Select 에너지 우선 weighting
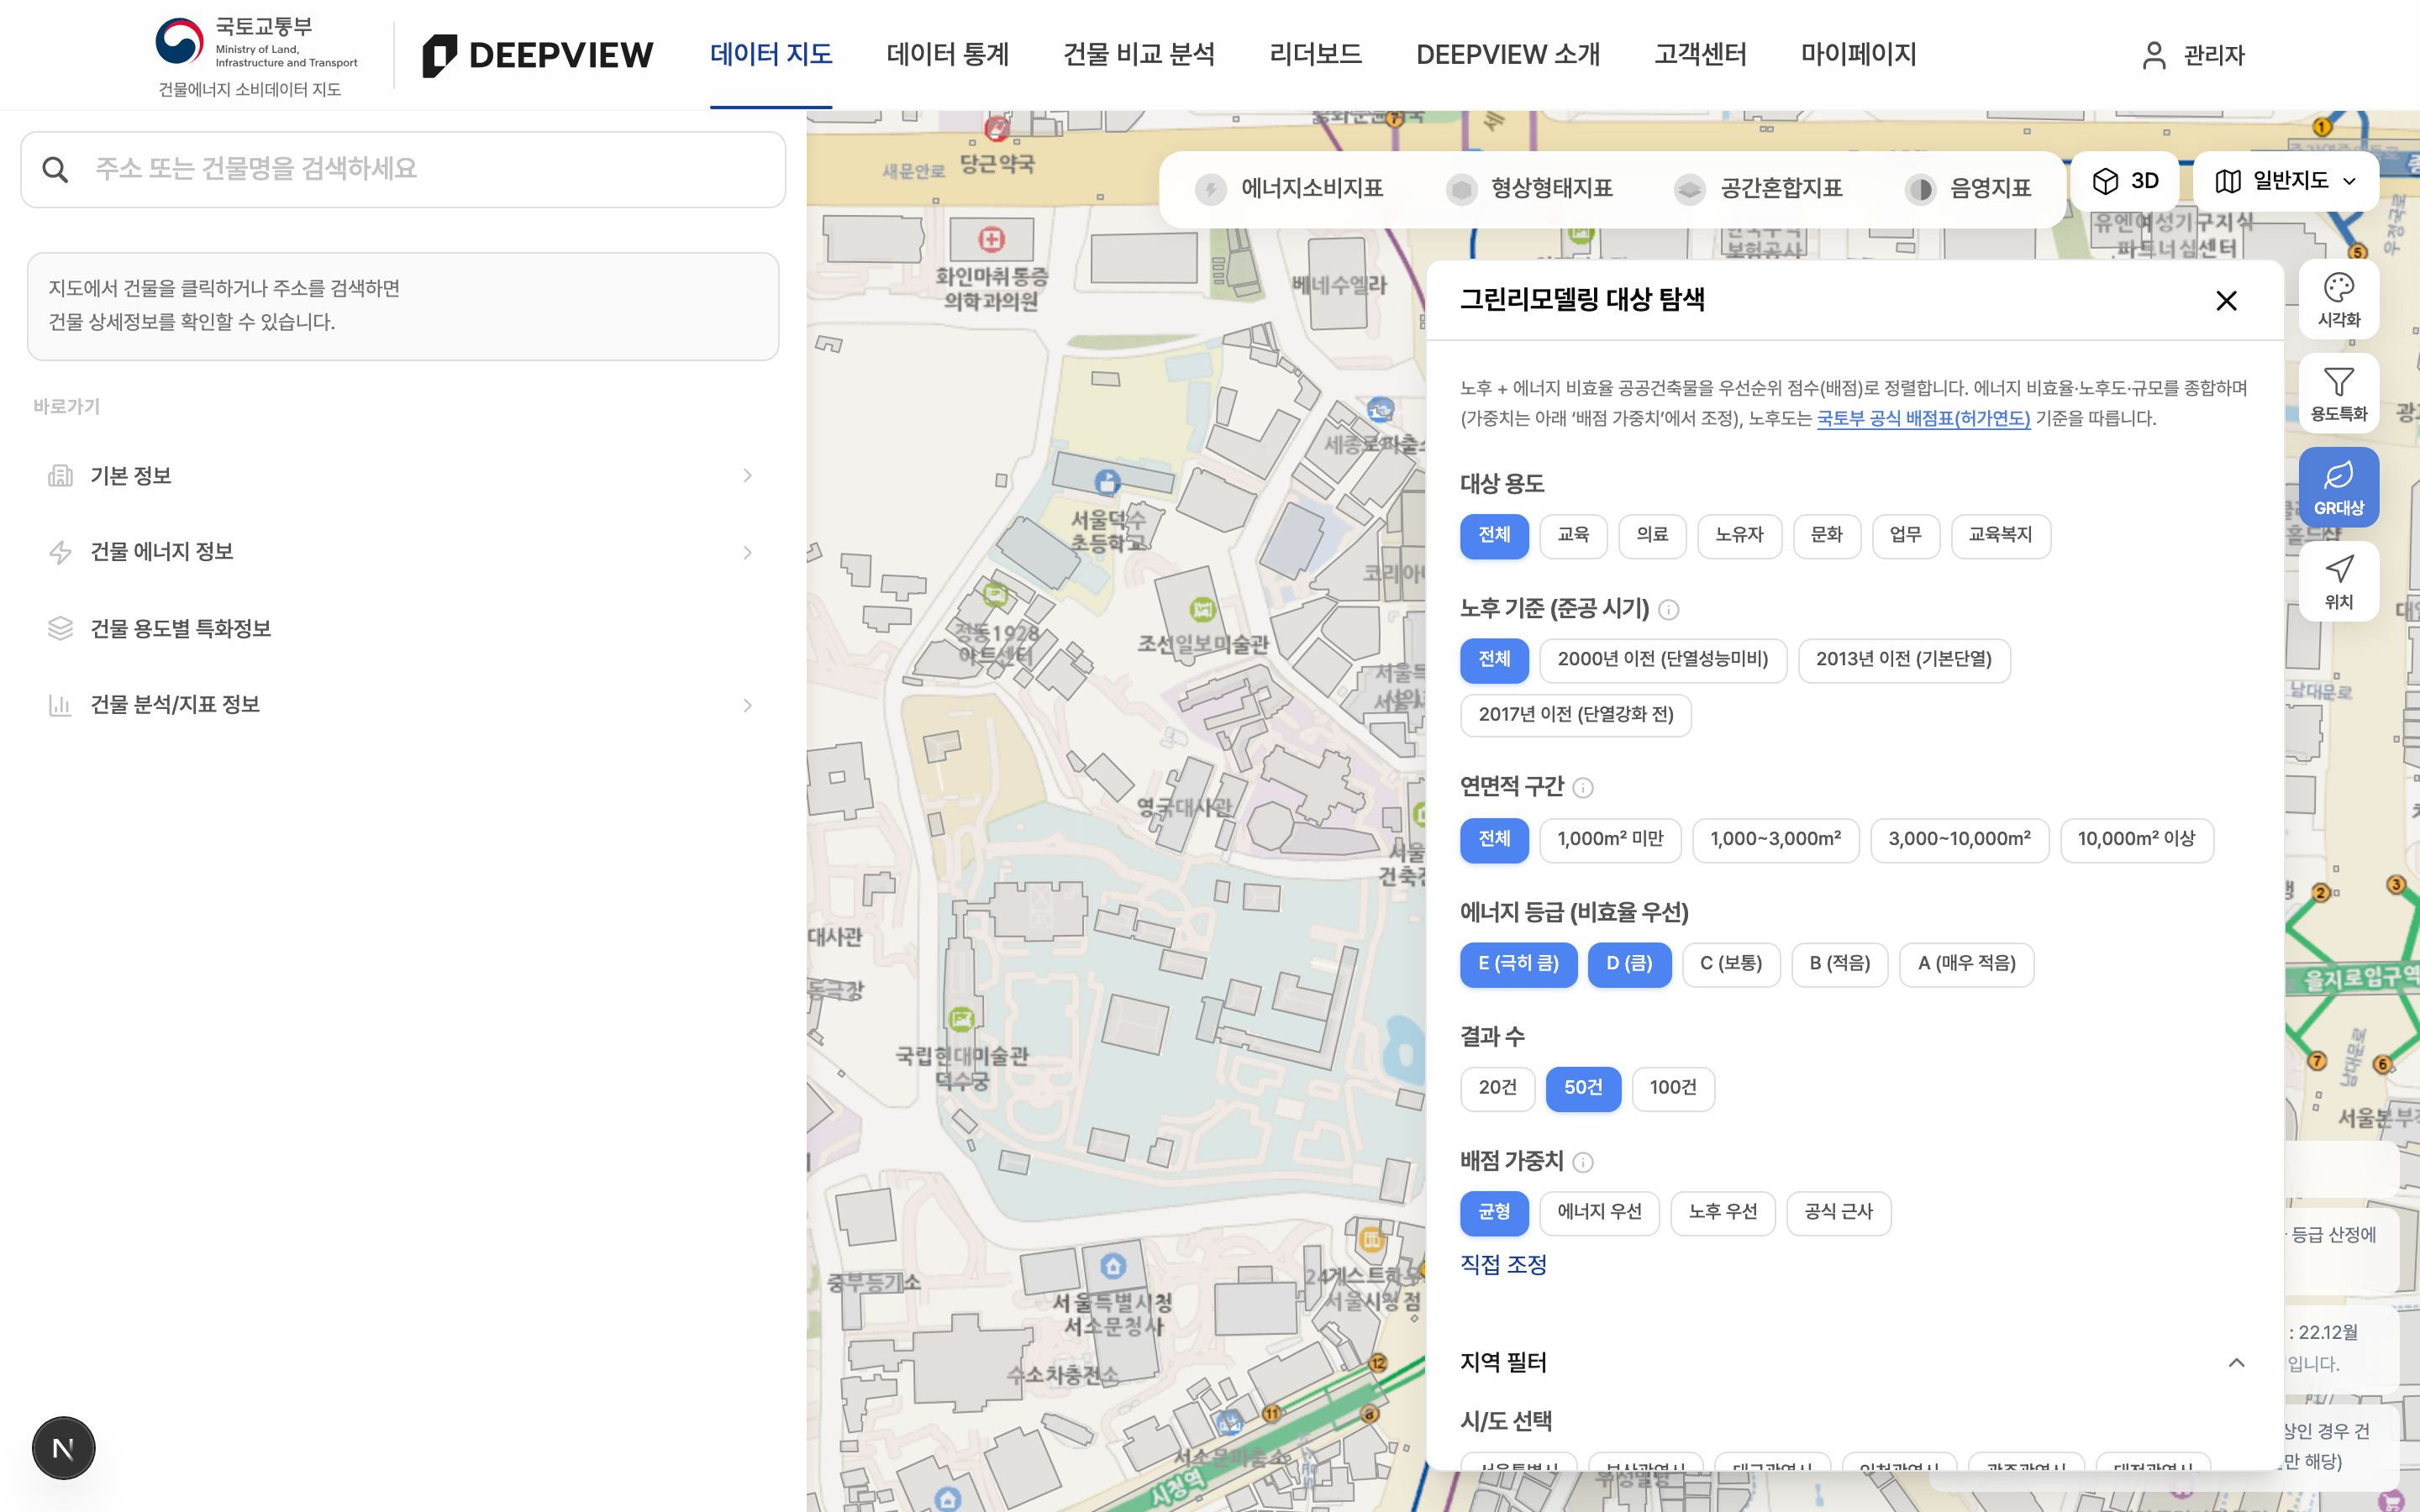 (x=1599, y=1212)
